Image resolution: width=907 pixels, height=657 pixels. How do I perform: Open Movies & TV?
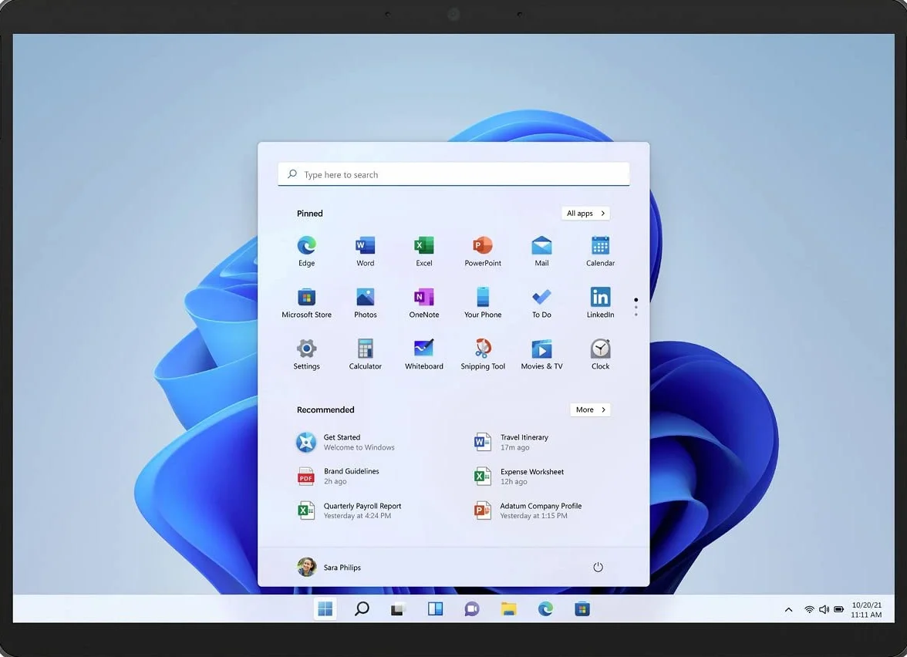[541, 354]
